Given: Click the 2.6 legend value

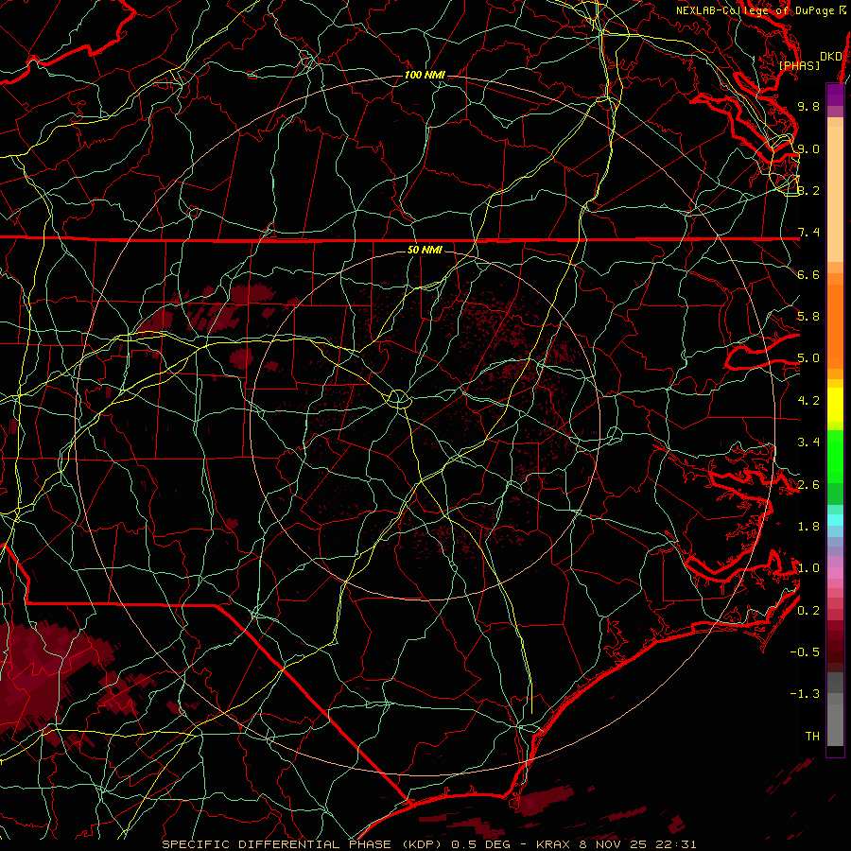Looking at the screenshot, I should (808, 485).
